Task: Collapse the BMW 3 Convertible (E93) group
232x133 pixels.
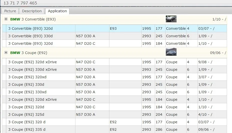Action: [6, 19]
